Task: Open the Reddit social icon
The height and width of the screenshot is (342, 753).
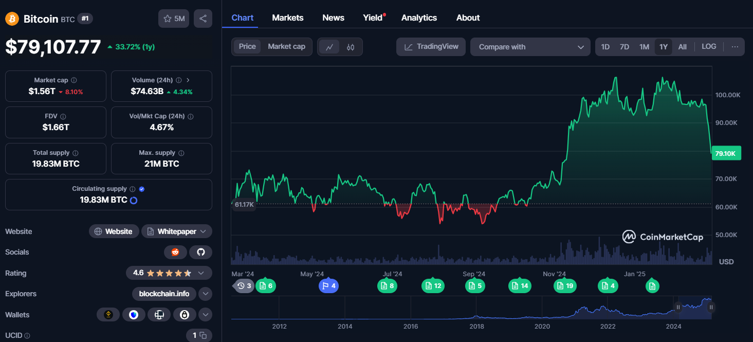Action: (x=175, y=252)
